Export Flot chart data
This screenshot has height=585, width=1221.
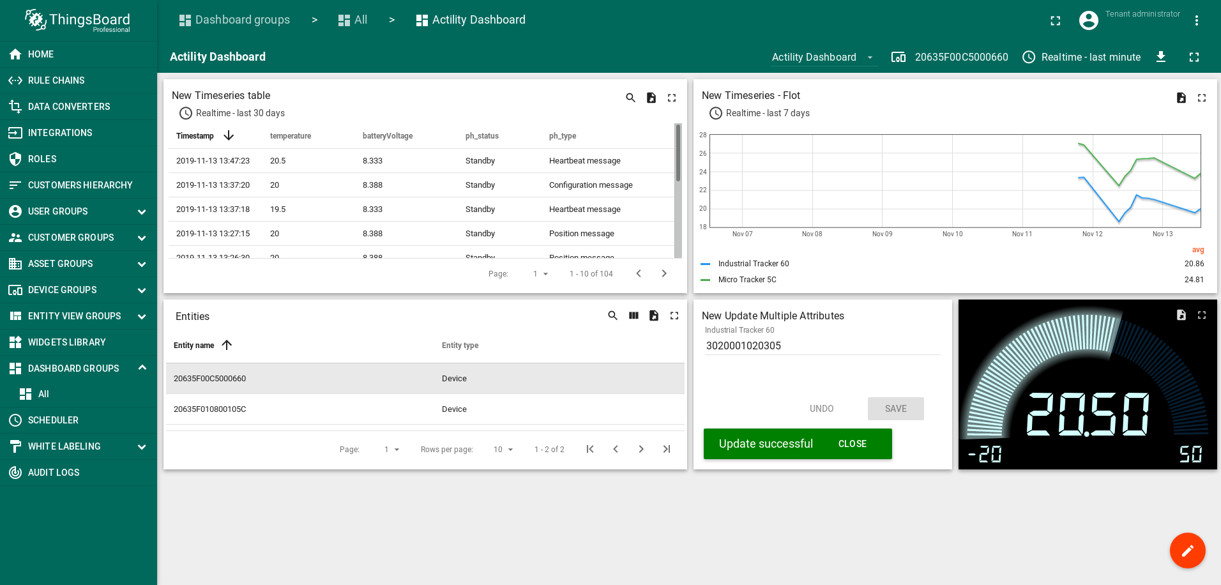point(1181,98)
